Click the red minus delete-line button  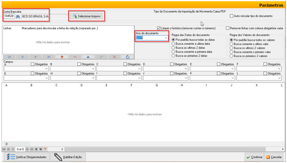click(x=75, y=57)
